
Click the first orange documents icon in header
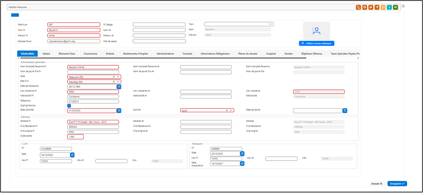click(358, 7)
